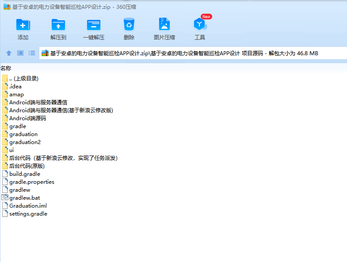Click the parent directory folder icon
Viewport: 347px width, 262px height.
click(x=5, y=78)
